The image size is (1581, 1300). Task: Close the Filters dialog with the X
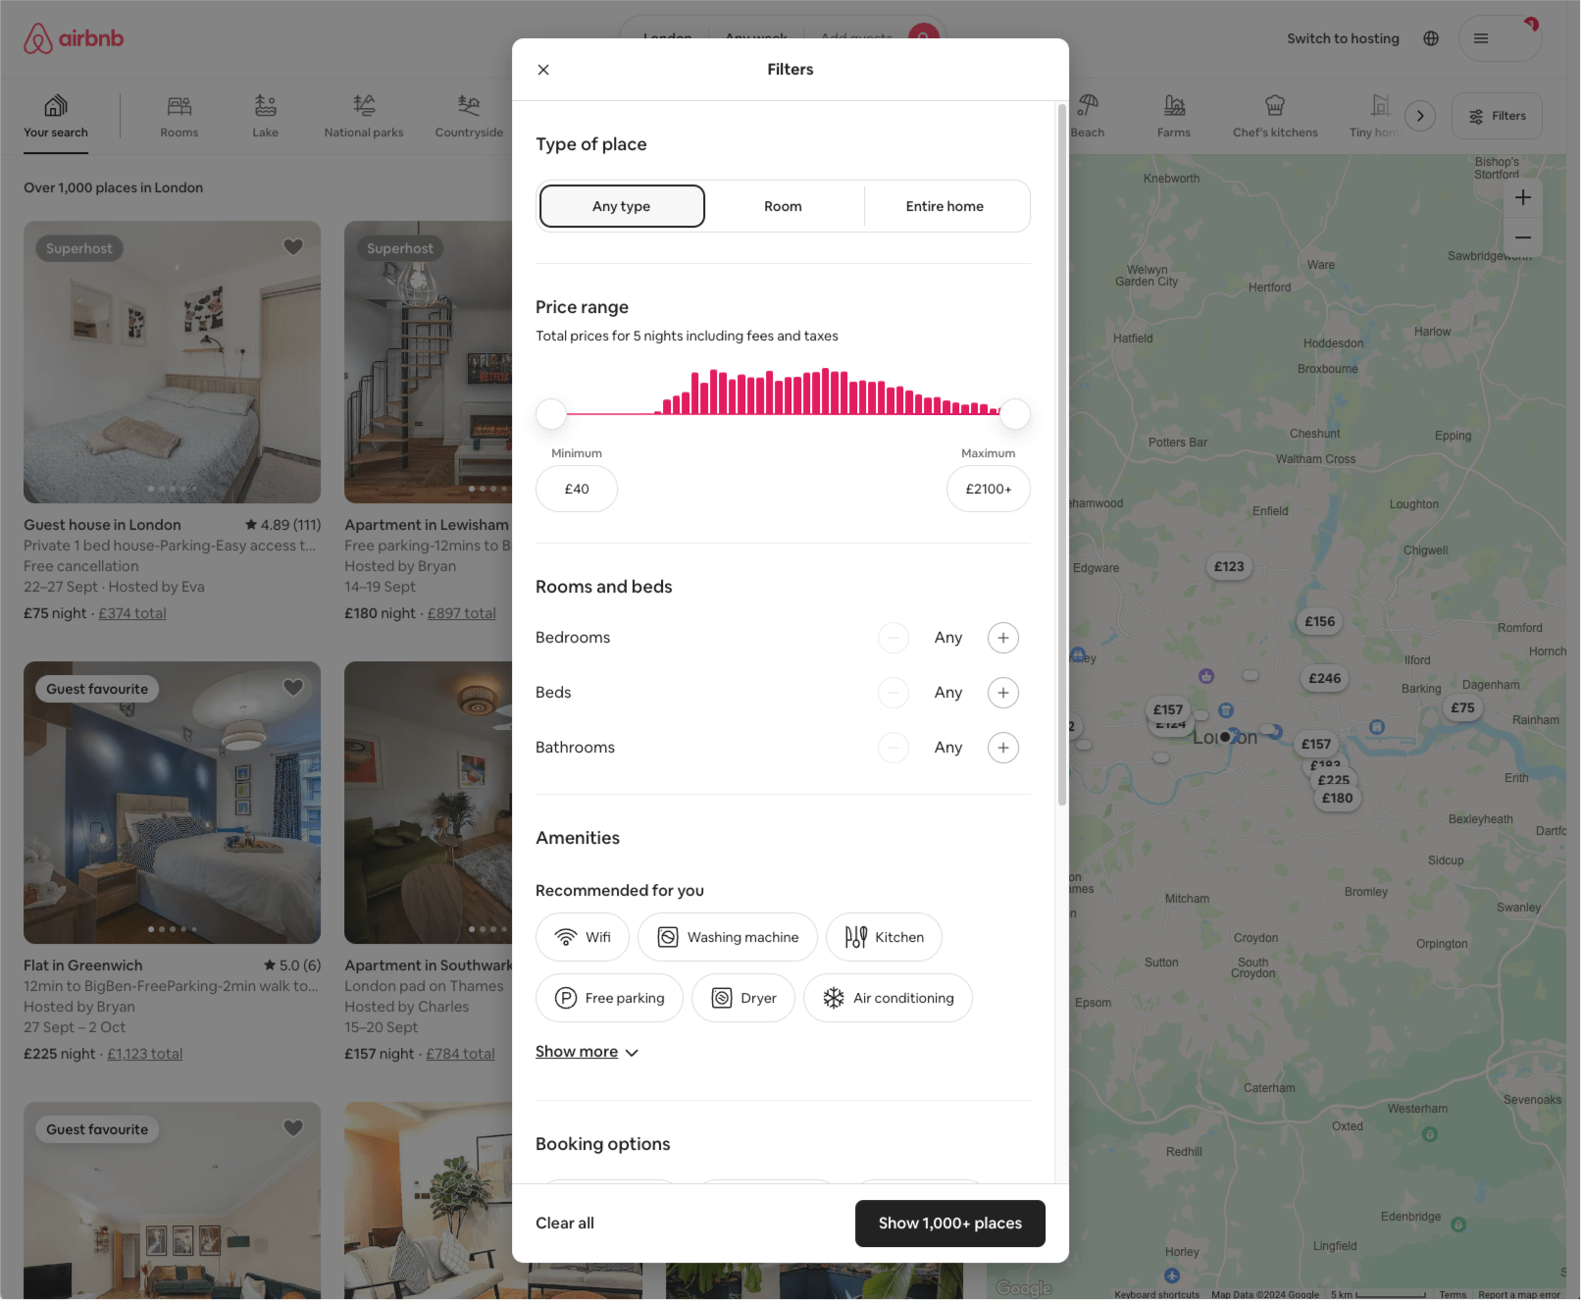click(543, 70)
